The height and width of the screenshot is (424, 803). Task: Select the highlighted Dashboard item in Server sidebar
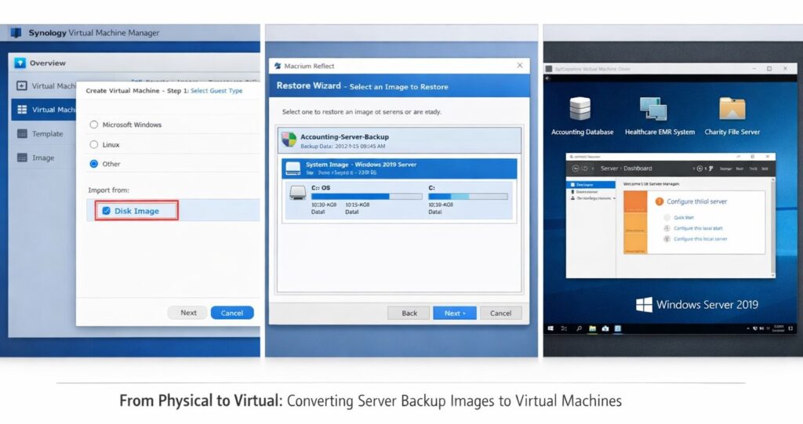pos(591,184)
